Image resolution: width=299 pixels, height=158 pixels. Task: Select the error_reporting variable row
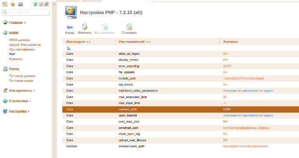pyautogui.click(x=181, y=66)
